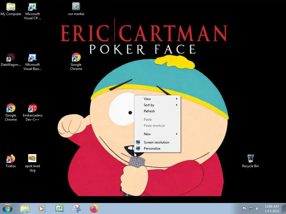The height and width of the screenshot is (214, 286).
Task: Open Windows Explorer from the taskbar
Action: pyautogui.click(x=25, y=208)
